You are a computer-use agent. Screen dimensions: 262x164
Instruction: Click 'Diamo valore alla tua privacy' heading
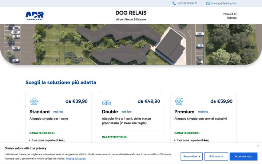tap(25, 148)
